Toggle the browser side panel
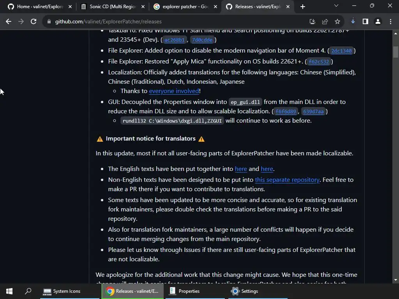The image size is (399, 299). tap(365, 22)
